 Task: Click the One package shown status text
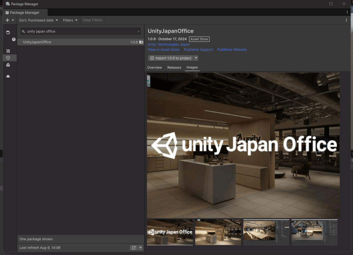(36, 239)
